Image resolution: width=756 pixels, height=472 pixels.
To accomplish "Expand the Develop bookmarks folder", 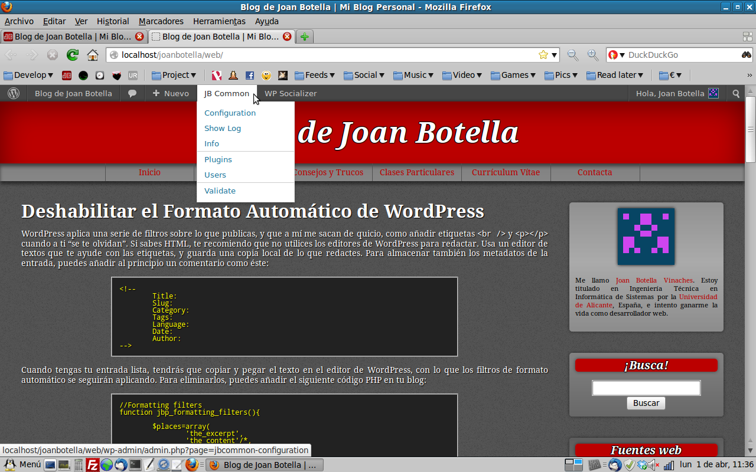I will tap(28, 75).
